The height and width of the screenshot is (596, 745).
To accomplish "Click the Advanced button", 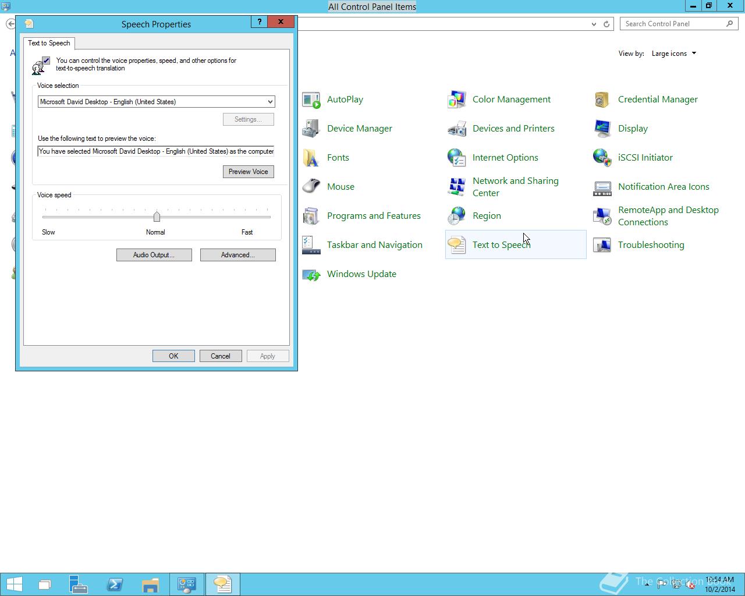I will point(238,255).
